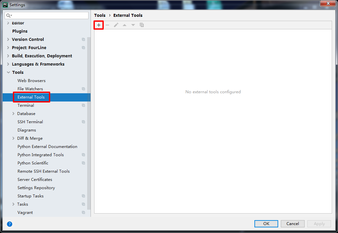Open Terminal settings page

26,105
